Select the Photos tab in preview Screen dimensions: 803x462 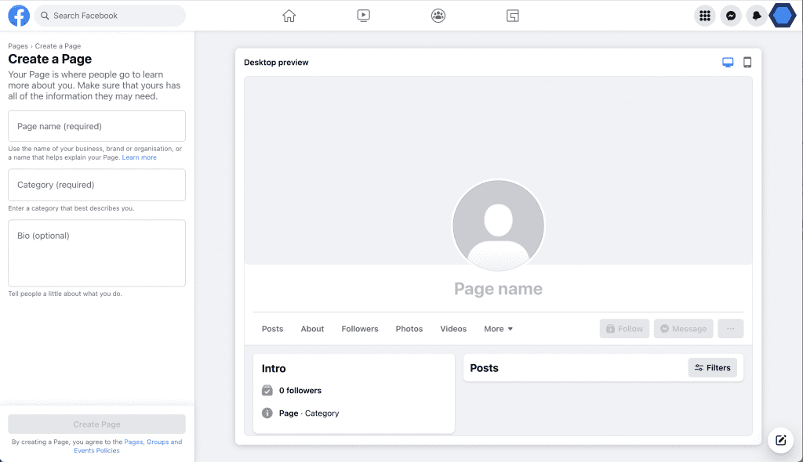[409, 329]
